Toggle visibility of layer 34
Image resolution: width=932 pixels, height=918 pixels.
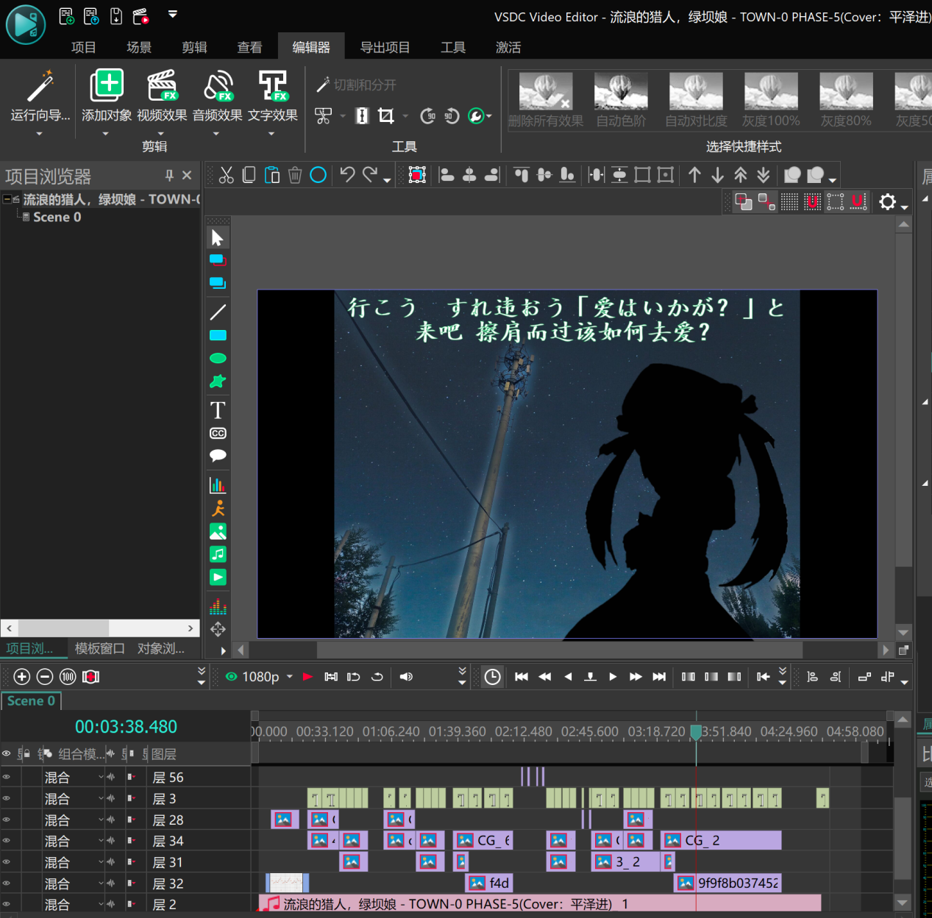7,841
